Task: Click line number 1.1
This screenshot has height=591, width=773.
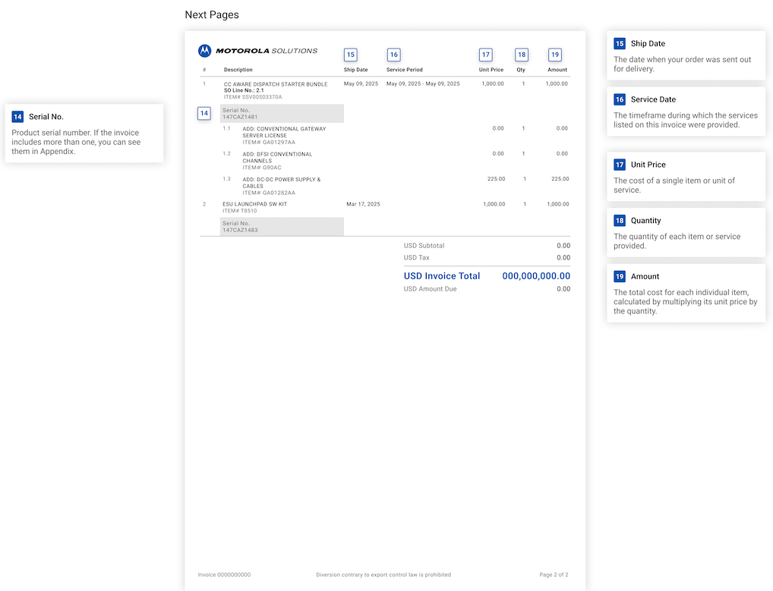Action: (227, 128)
